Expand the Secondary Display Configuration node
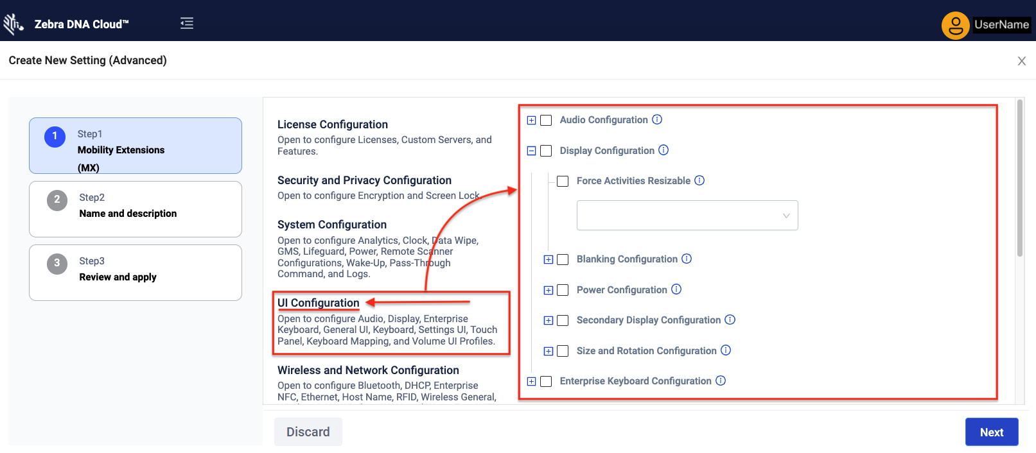The image size is (1036, 453). (x=549, y=320)
